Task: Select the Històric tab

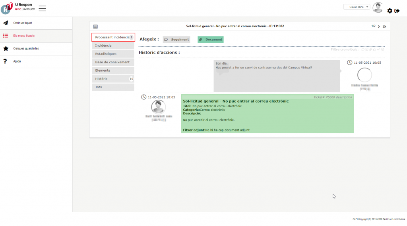Action: coord(113,79)
